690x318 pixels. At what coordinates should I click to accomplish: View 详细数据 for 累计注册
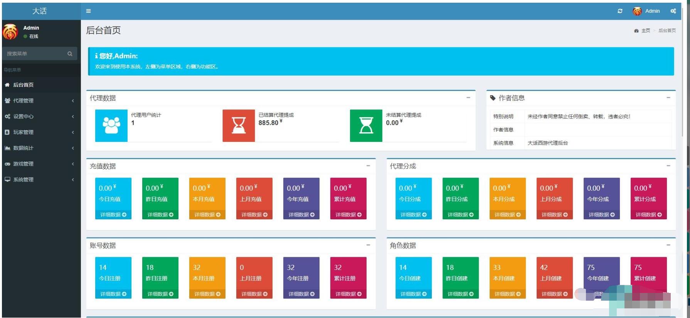tap(348, 294)
